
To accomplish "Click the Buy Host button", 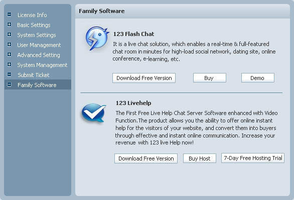I will (200, 158).
